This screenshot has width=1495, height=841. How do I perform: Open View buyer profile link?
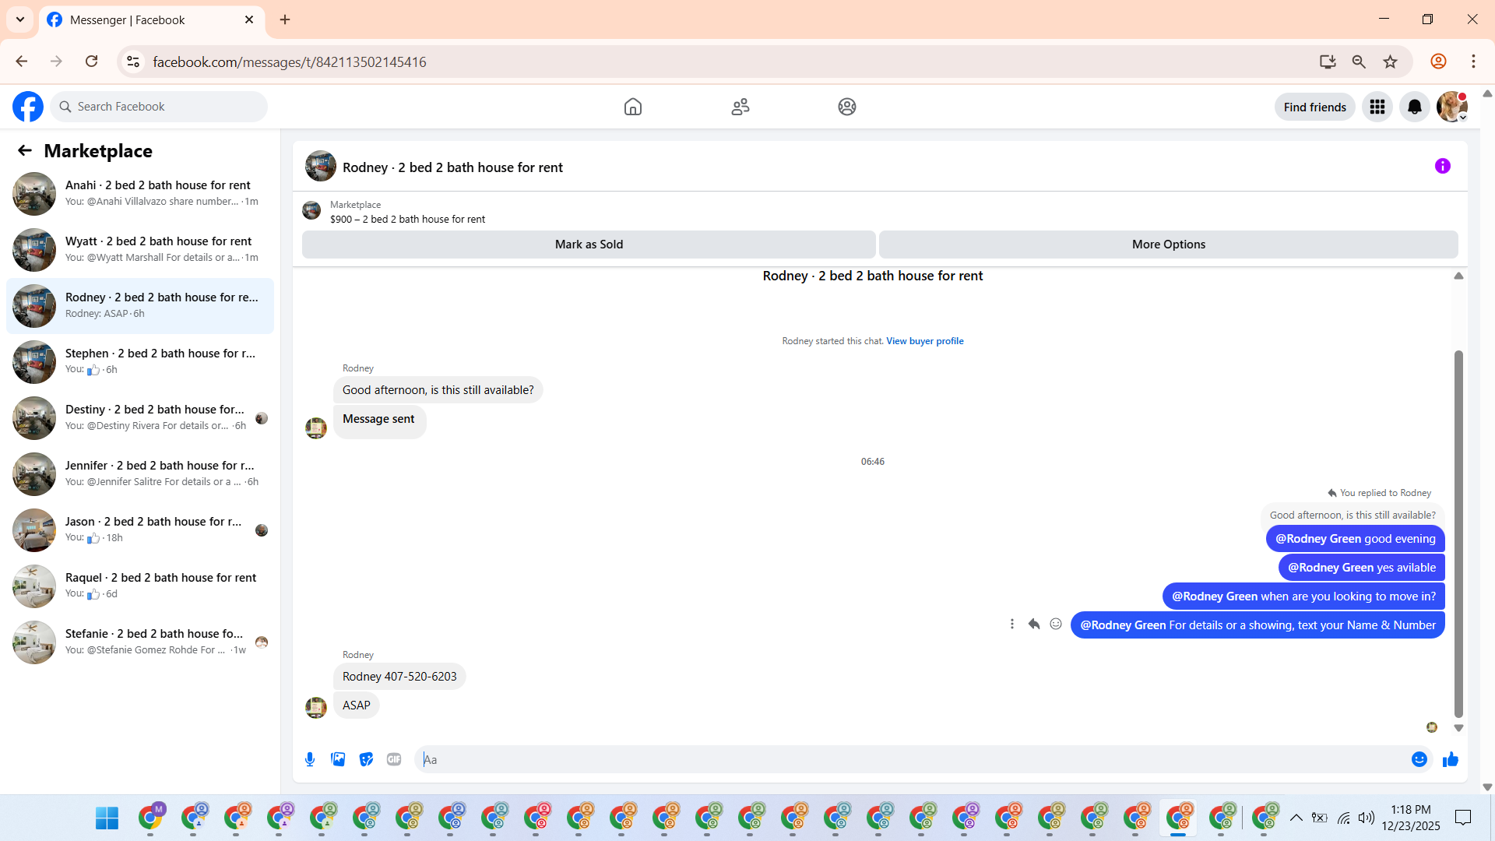pos(924,341)
